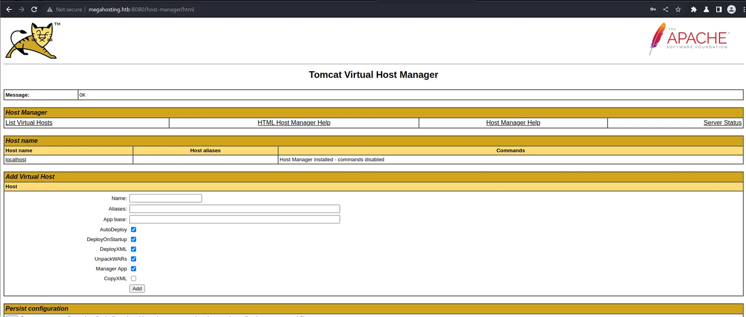
Task: Click the browser back arrow
Action: click(9, 9)
